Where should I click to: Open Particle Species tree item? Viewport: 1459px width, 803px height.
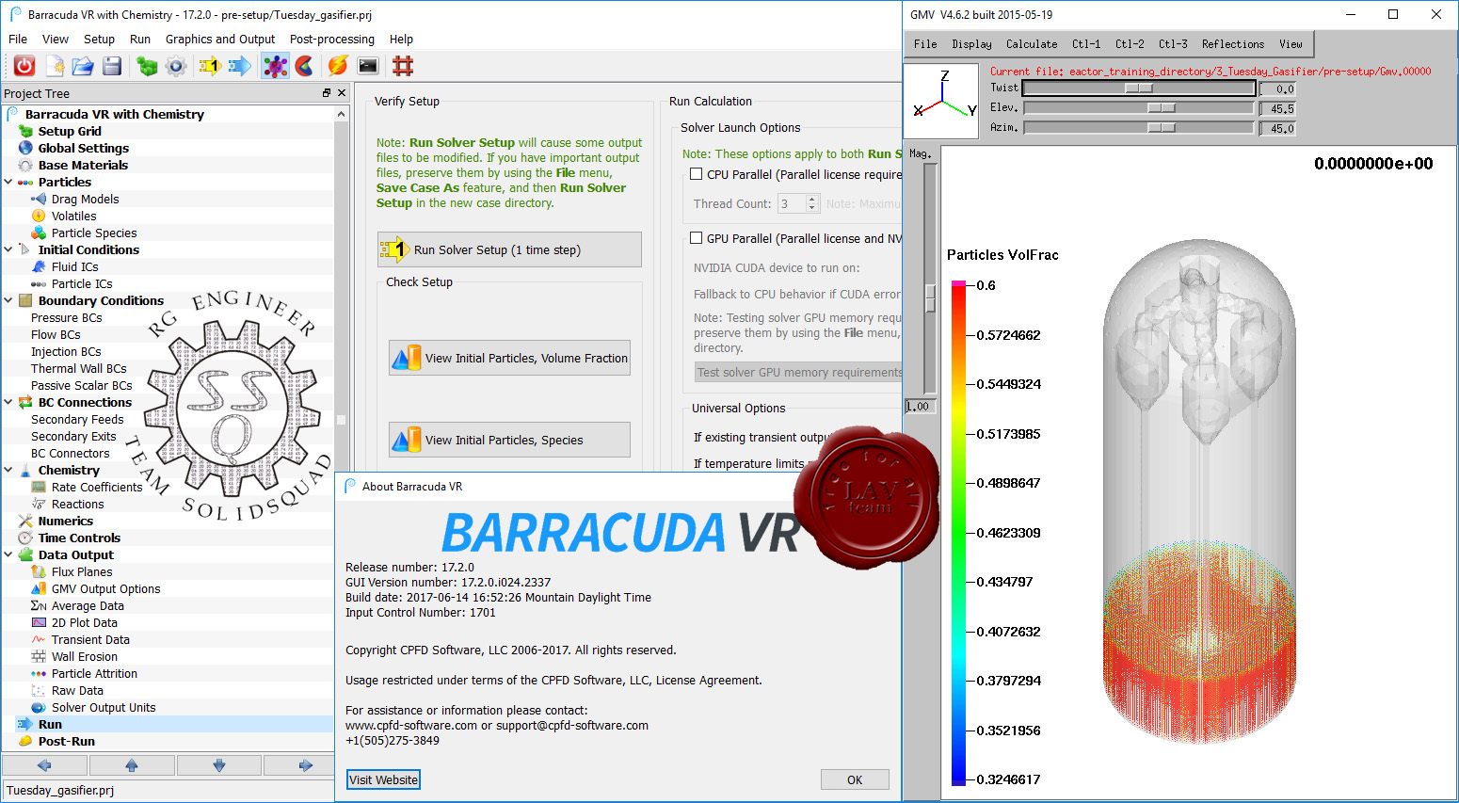pos(94,233)
